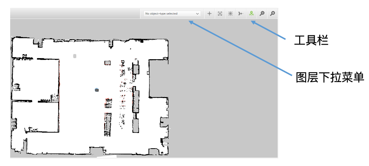Click the rightmost magnifier zoom icon
Viewport: 369px width, 166px height.
pos(272,13)
